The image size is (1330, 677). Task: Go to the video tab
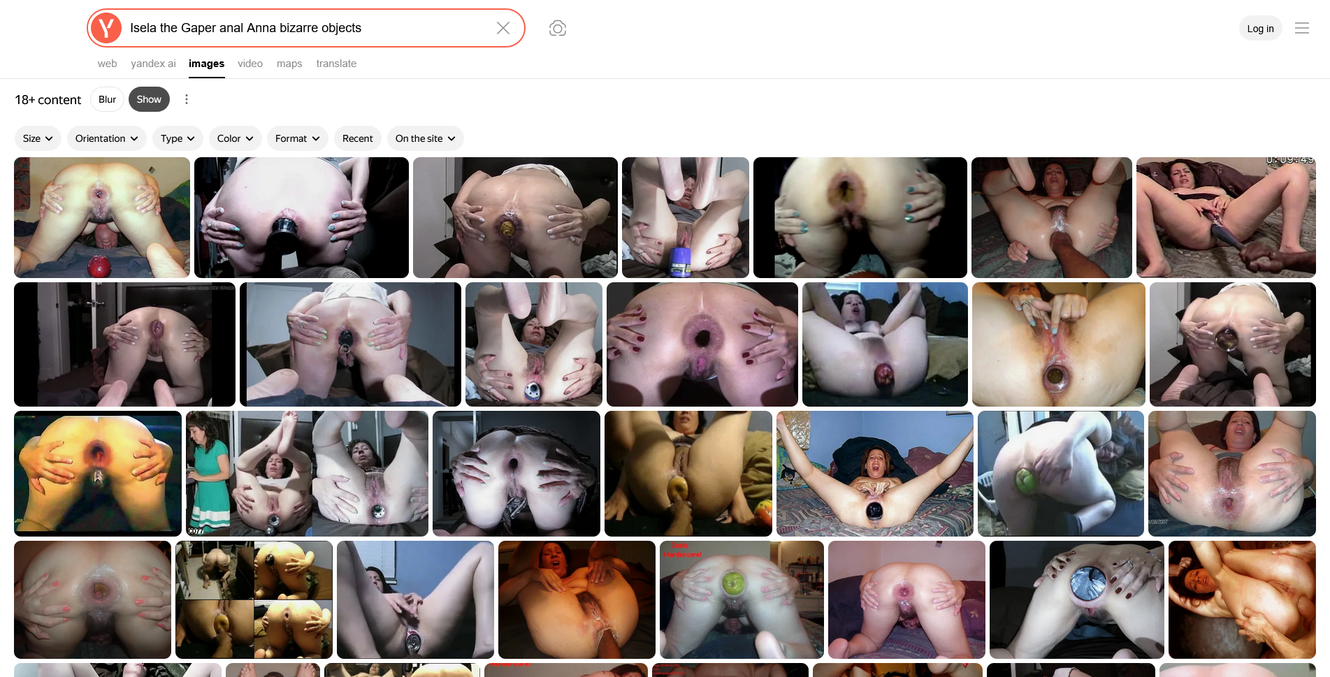point(250,64)
